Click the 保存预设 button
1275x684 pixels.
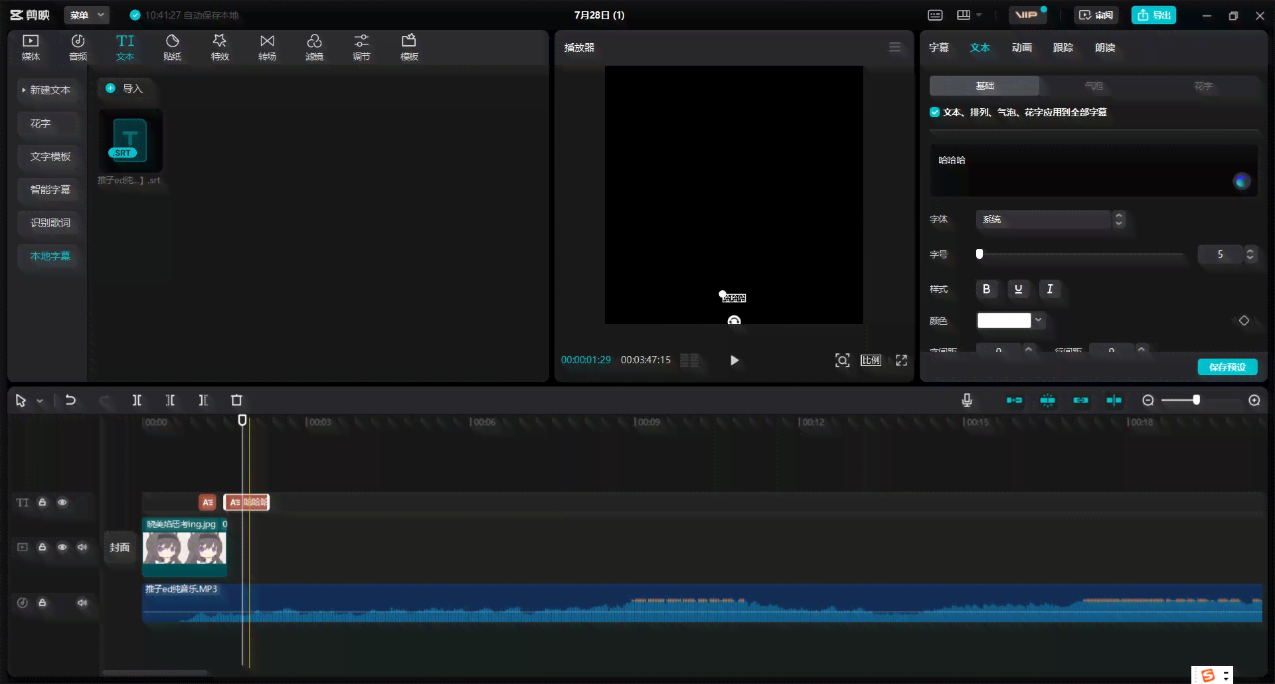coord(1227,367)
